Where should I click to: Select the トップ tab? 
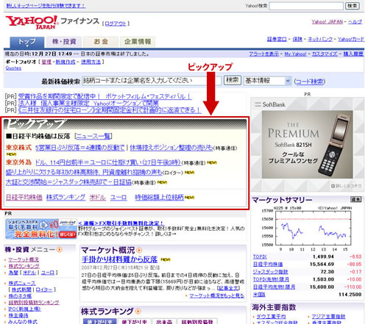[27, 42]
